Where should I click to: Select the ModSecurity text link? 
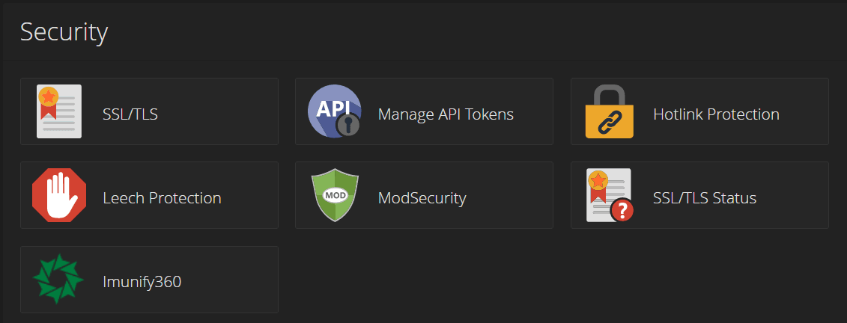[422, 198]
